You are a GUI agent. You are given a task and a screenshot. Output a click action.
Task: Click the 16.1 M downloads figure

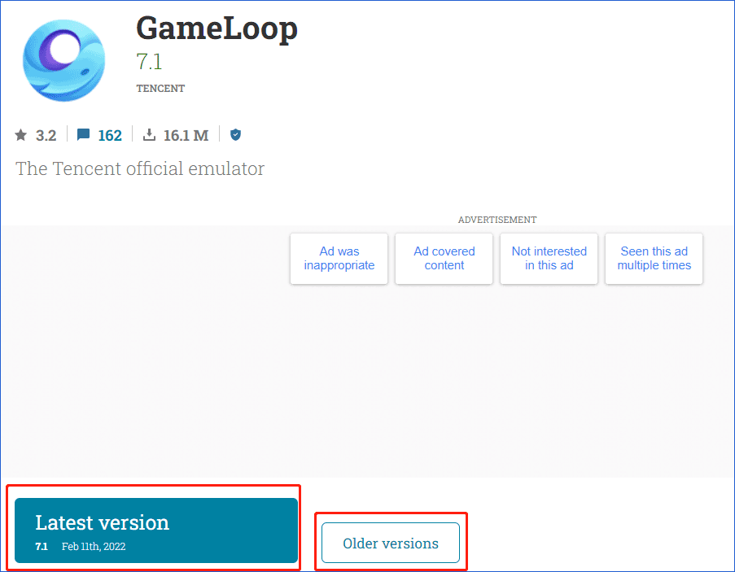click(186, 135)
